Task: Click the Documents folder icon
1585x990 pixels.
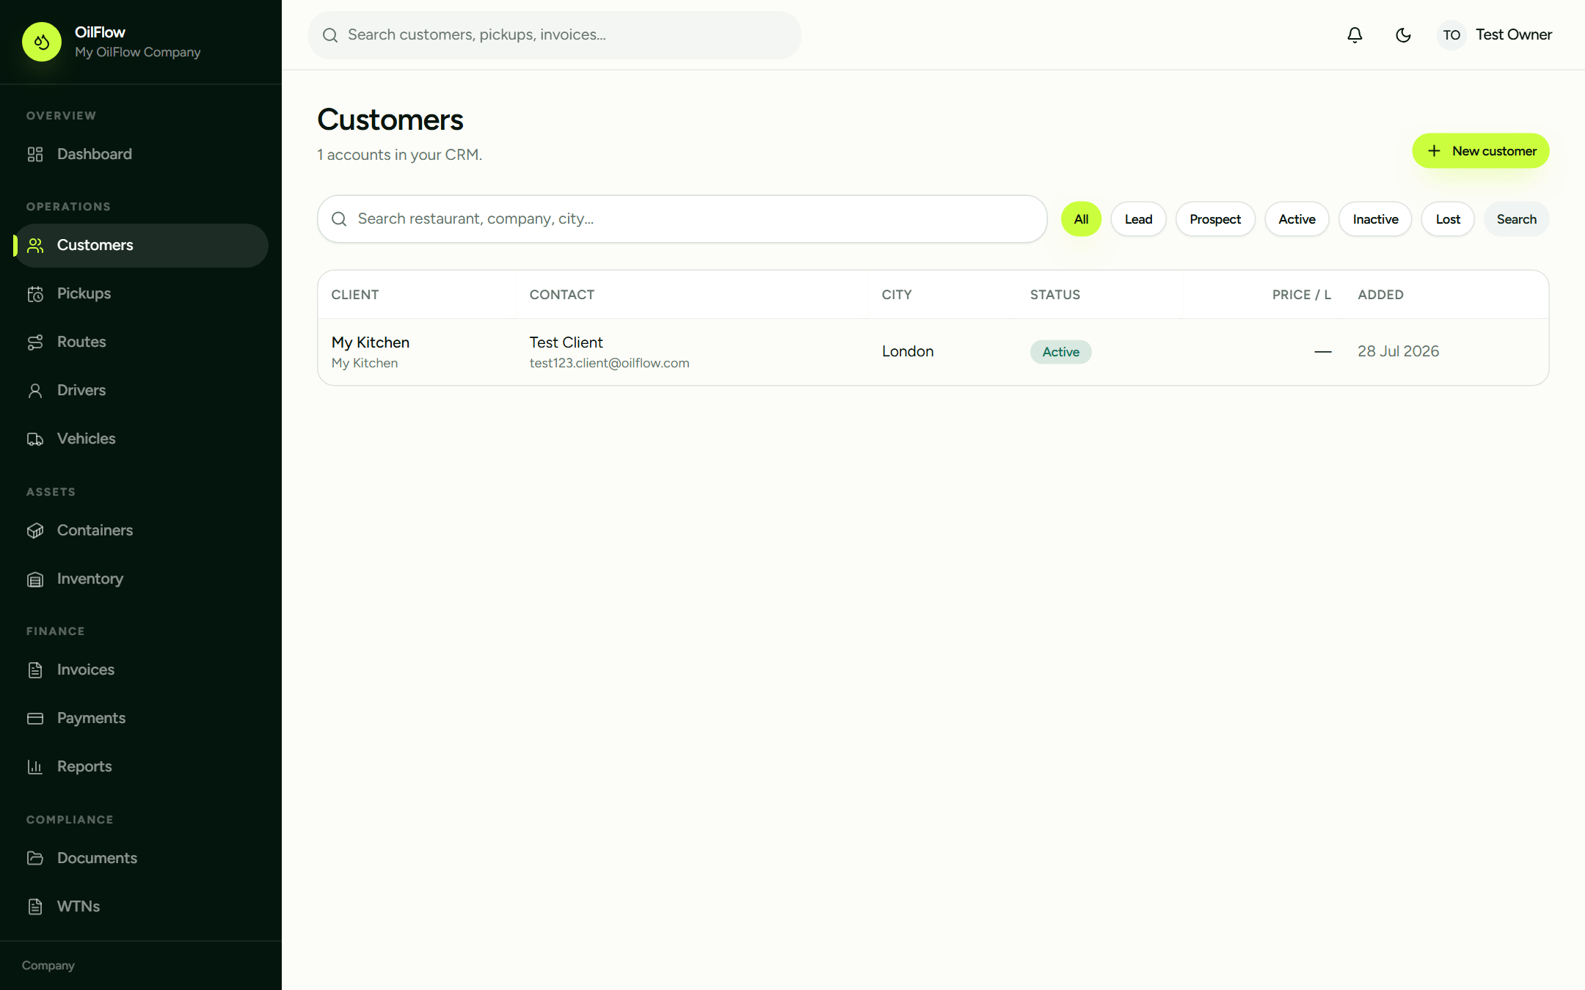Action: 35,858
